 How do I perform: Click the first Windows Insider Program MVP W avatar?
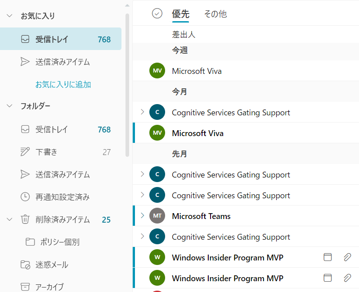coord(157,257)
